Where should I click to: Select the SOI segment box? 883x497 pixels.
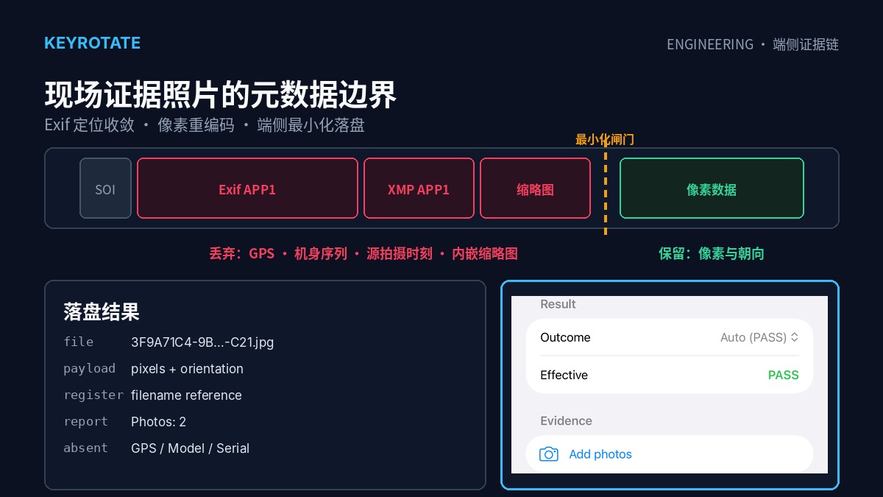coord(105,188)
